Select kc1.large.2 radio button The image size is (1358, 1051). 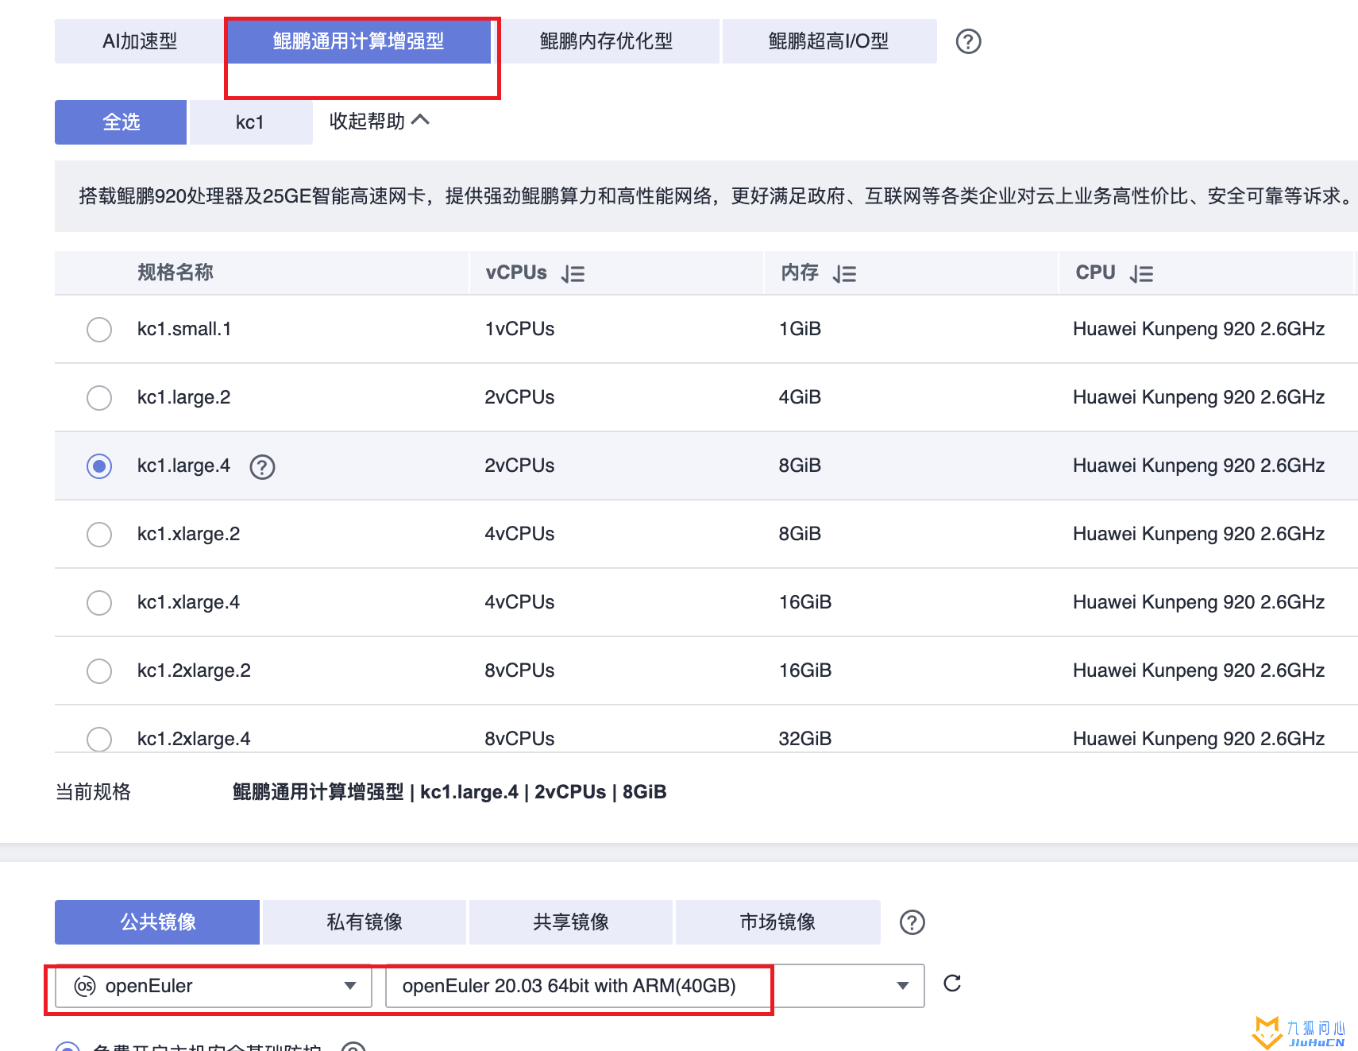(x=99, y=397)
